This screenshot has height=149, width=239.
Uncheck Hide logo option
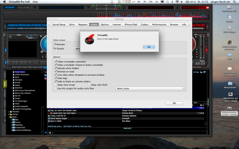click(x=56, y=78)
